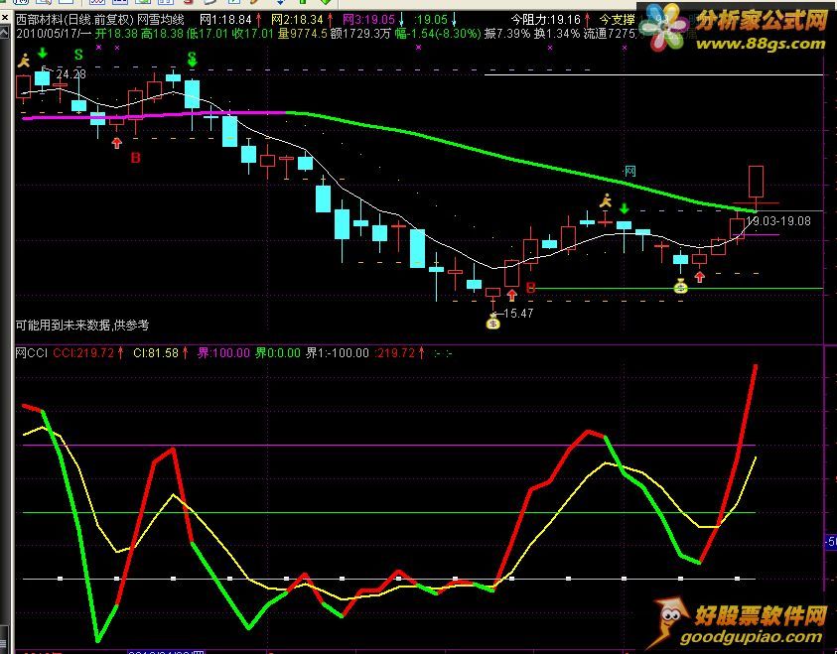Click the 网CCI indicator name
Image resolution: width=837 pixels, height=654 pixels.
(x=32, y=353)
